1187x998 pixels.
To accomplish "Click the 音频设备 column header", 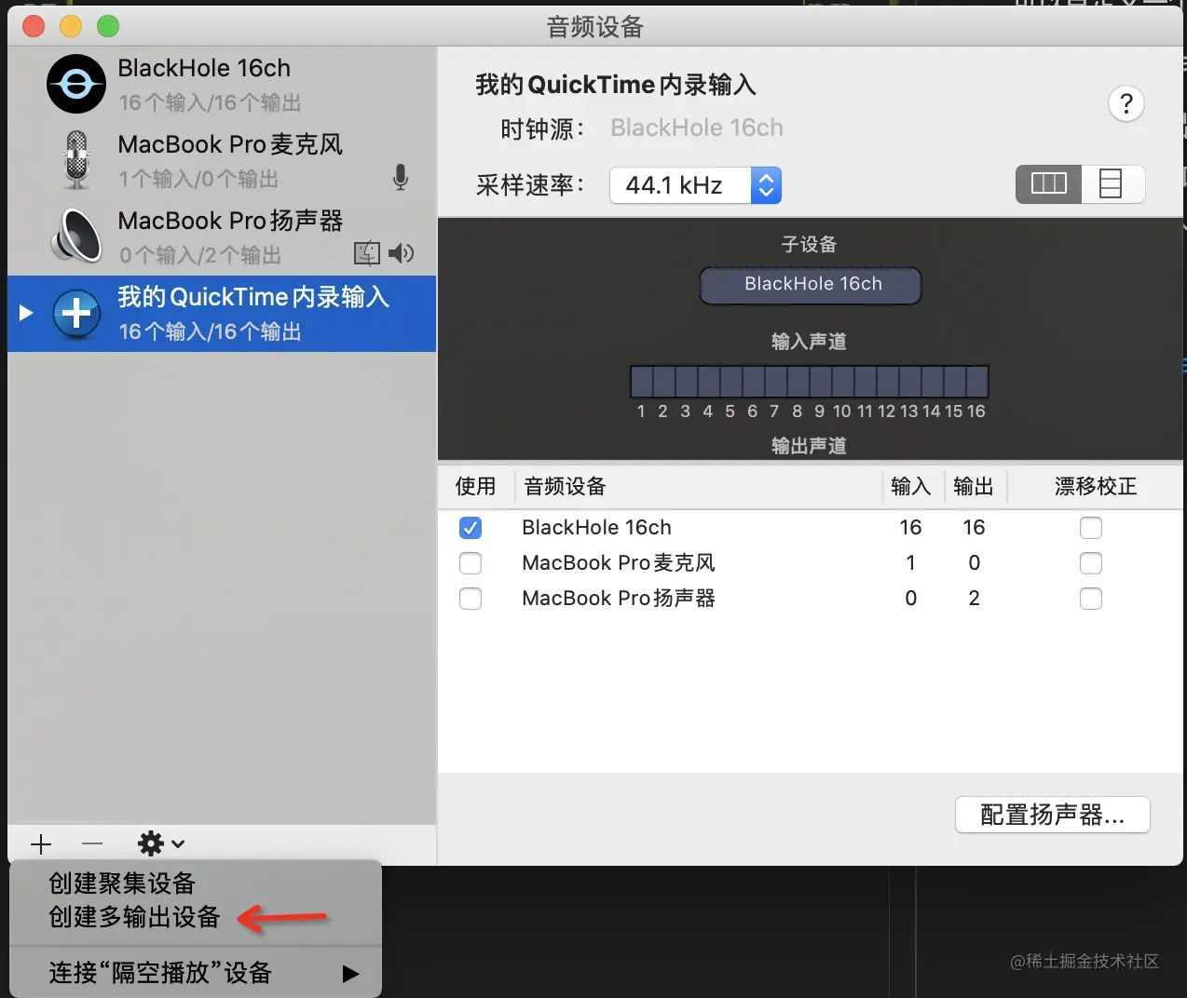I will tap(565, 486).
